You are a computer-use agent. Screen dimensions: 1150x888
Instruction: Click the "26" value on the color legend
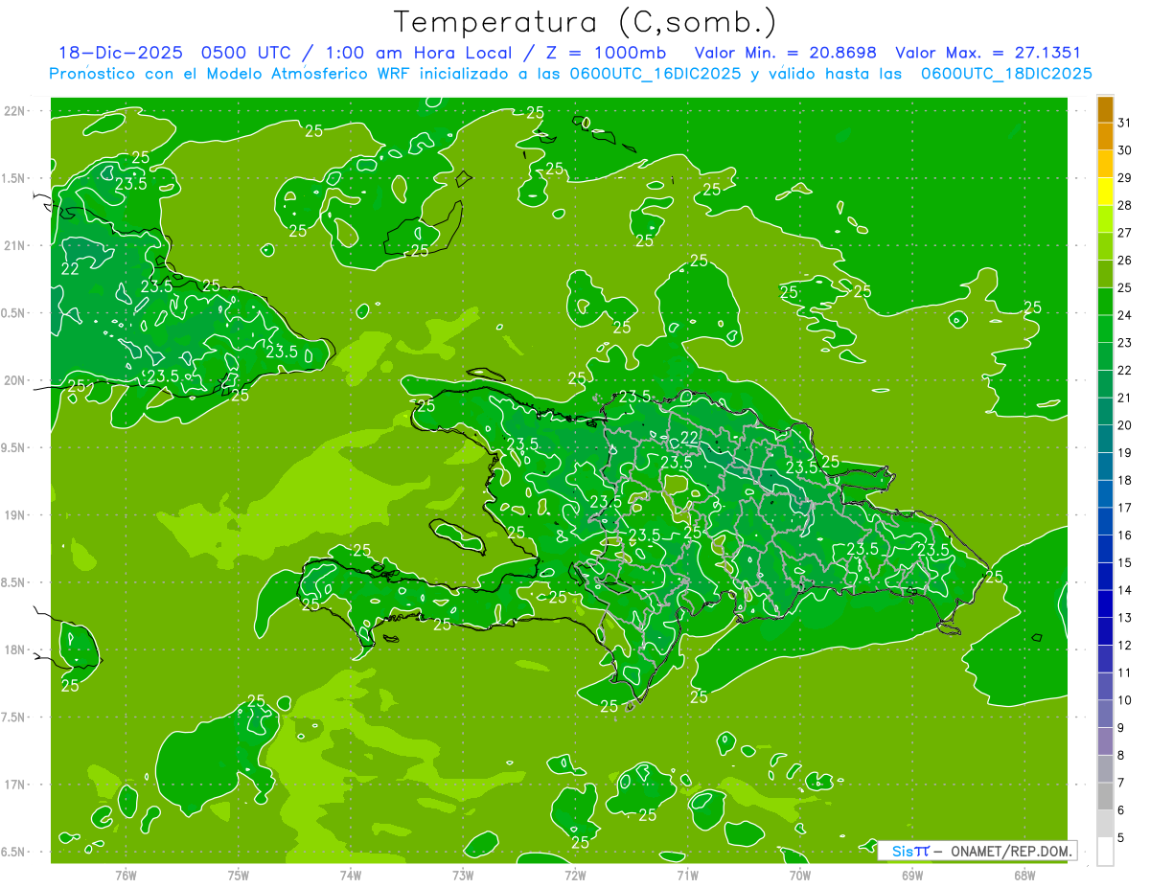tap(1125, 261)
